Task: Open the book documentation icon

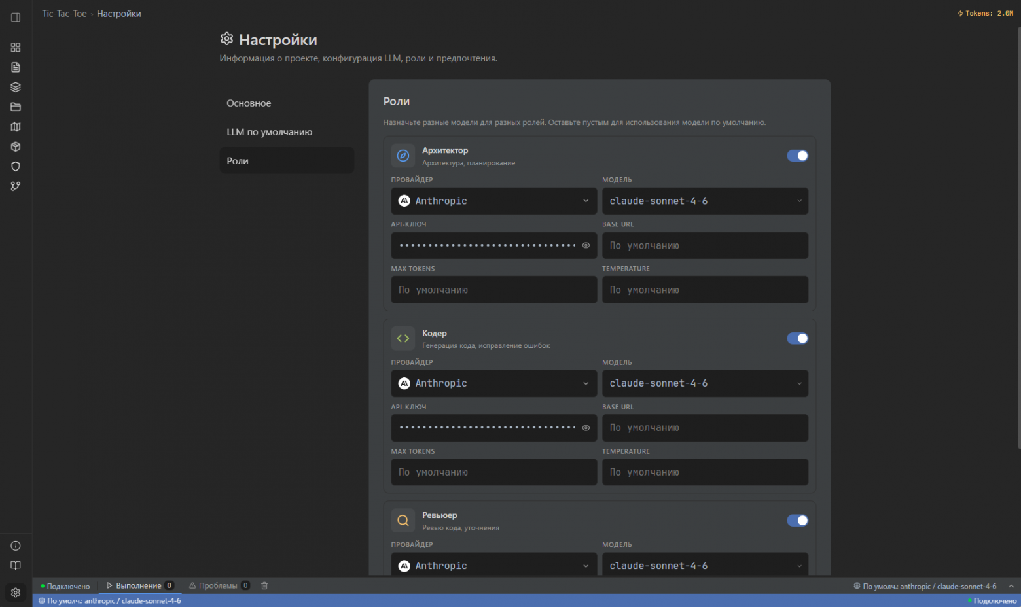Action: pyautogui.click(x=16, y=566)
